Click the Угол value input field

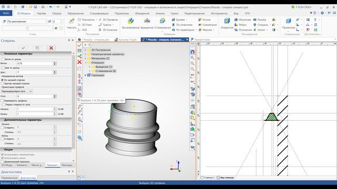pyautogui.click(x=35, y=97)
